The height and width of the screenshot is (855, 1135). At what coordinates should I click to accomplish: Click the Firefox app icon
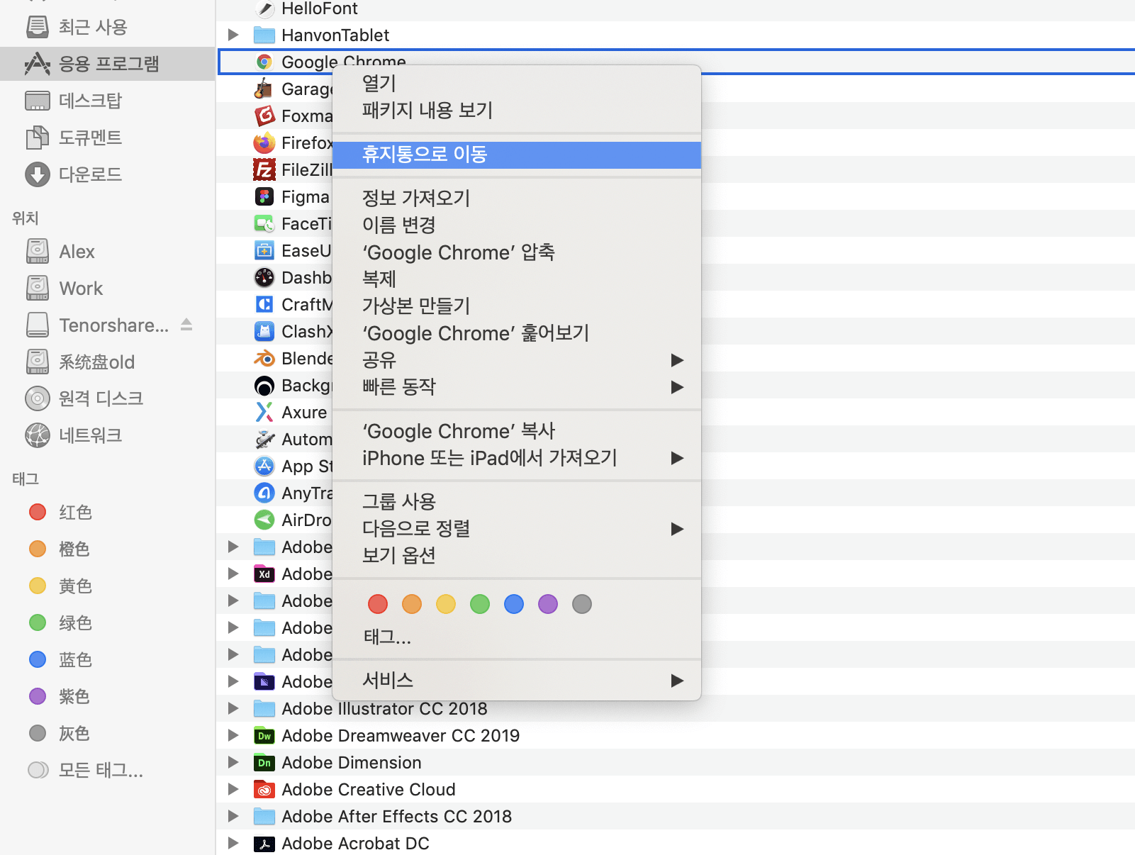(x=264, y=143)
